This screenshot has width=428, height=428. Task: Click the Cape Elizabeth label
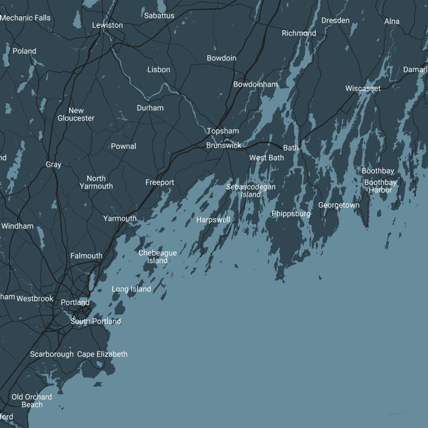click(x=102, y=354)
